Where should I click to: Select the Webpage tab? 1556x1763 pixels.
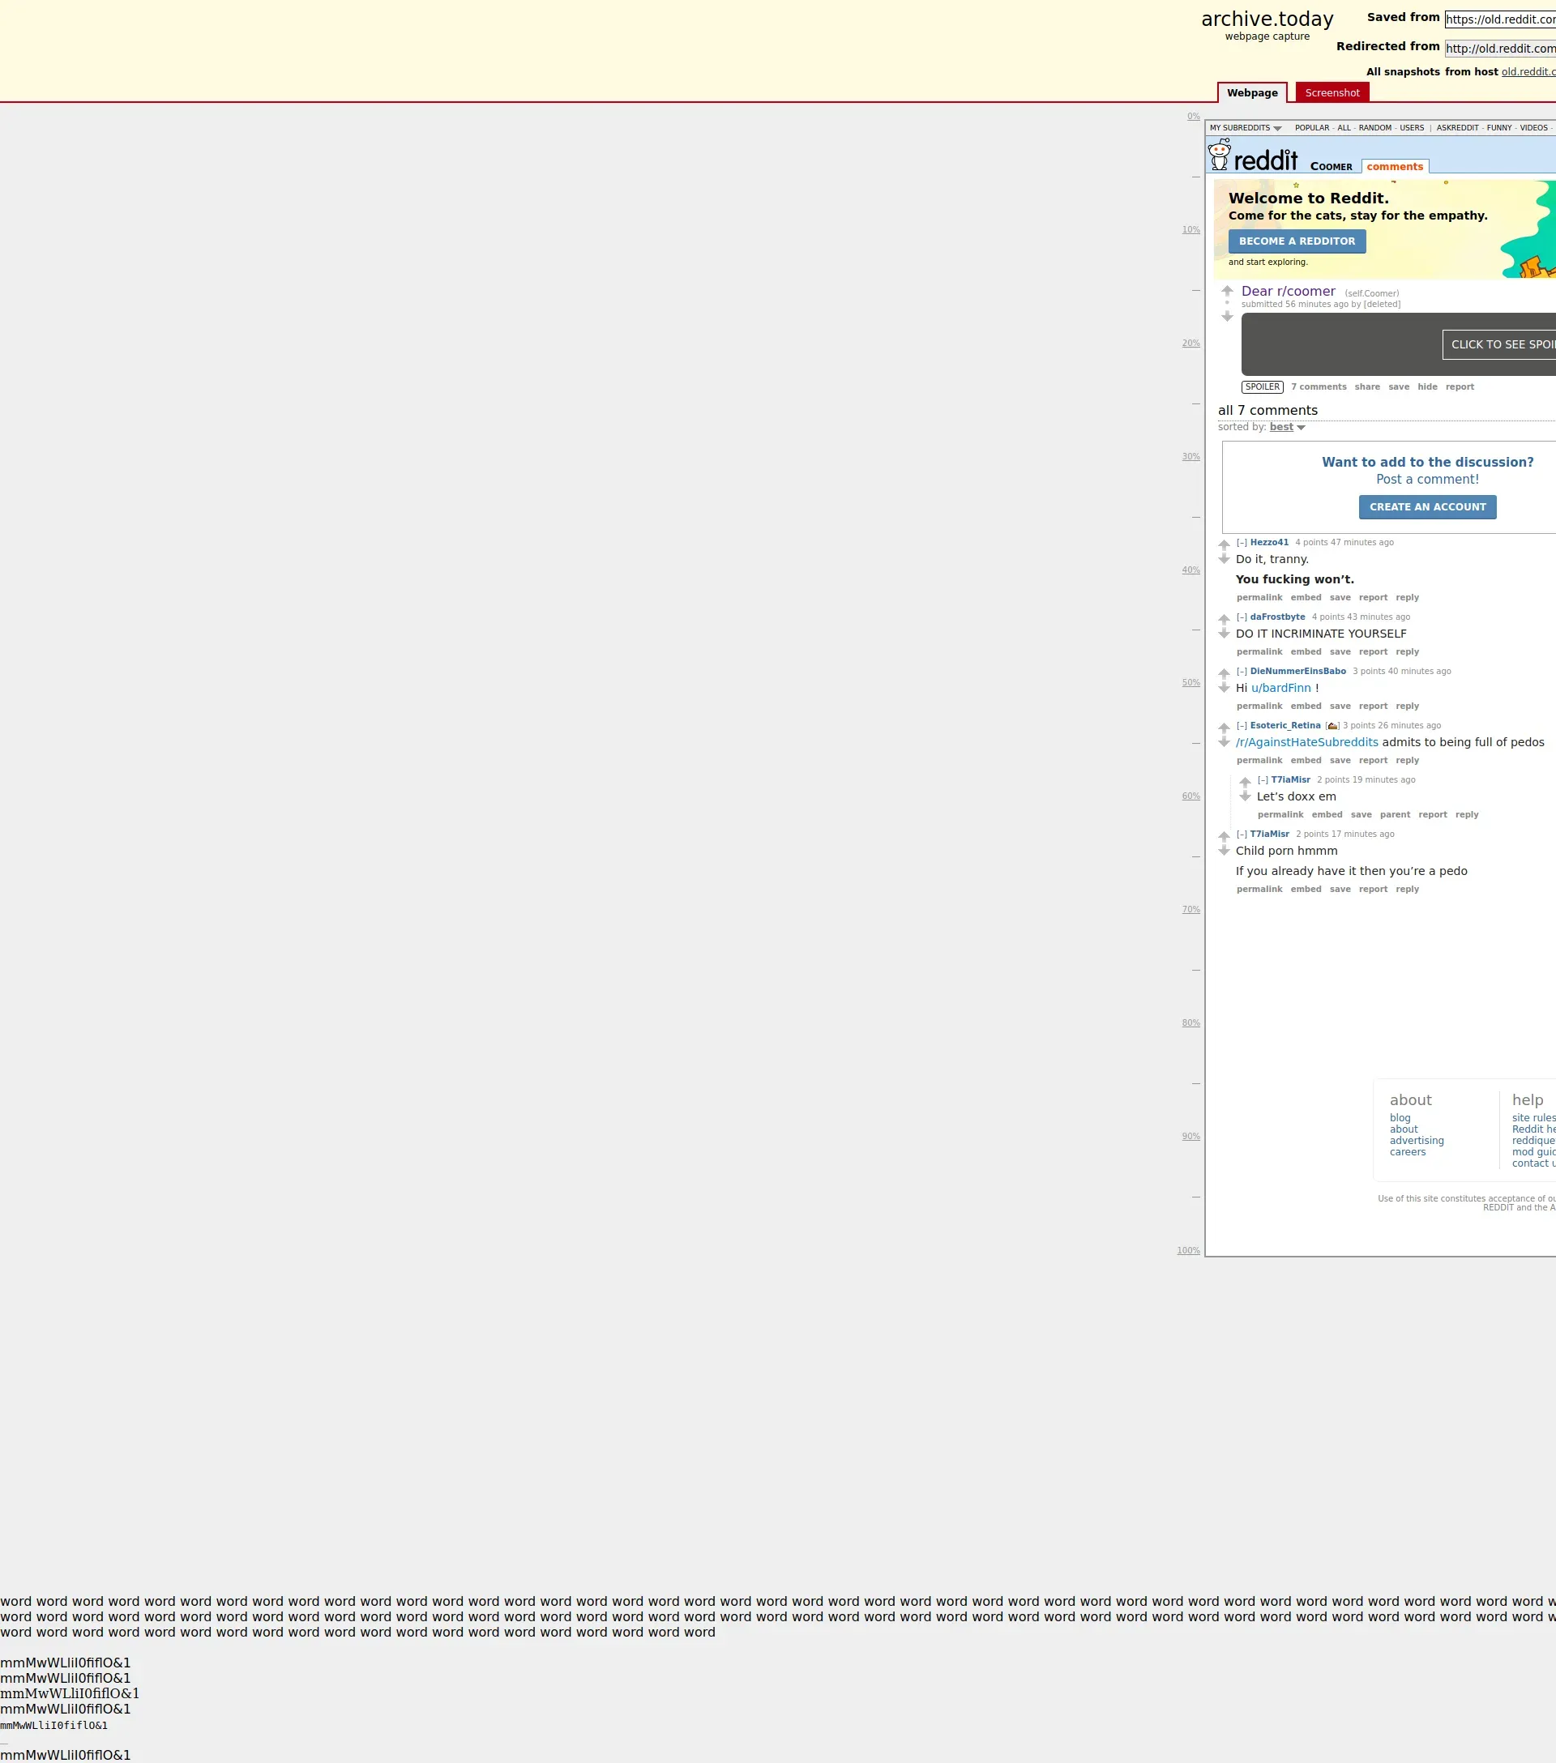[1251, 93]
